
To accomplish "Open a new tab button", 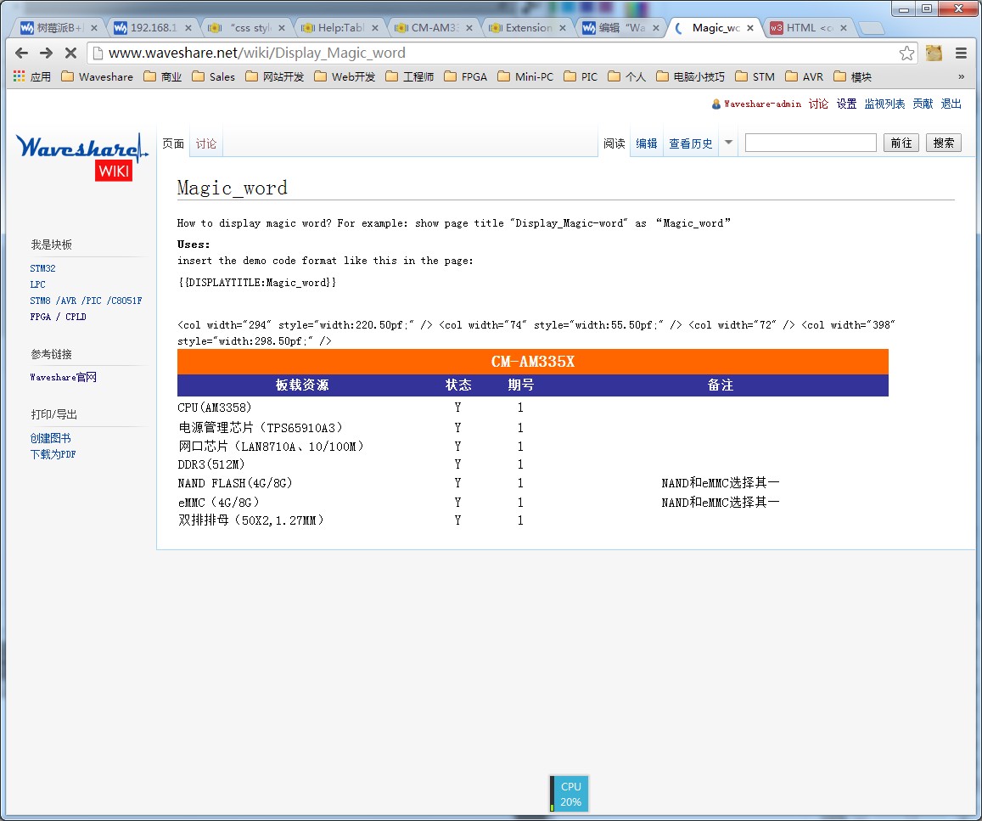I will 871,28.
